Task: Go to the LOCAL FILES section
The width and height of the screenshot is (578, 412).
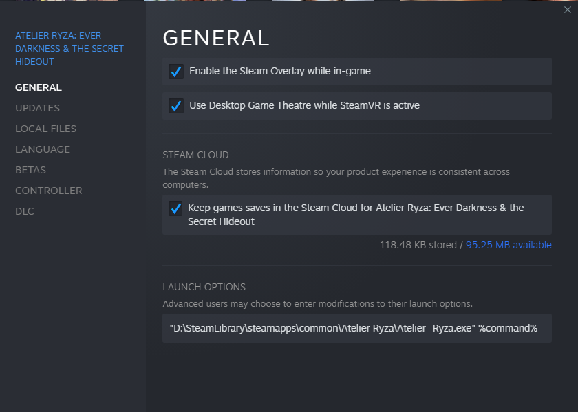Action: click(45, 129)
